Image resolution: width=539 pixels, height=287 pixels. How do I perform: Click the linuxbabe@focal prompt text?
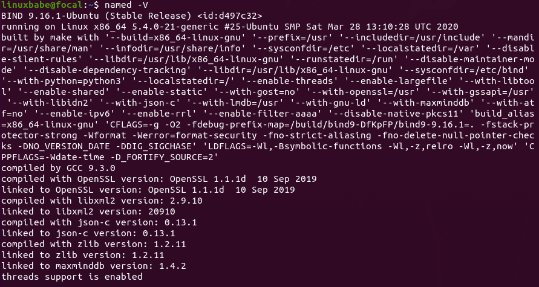tap(36, 7)
